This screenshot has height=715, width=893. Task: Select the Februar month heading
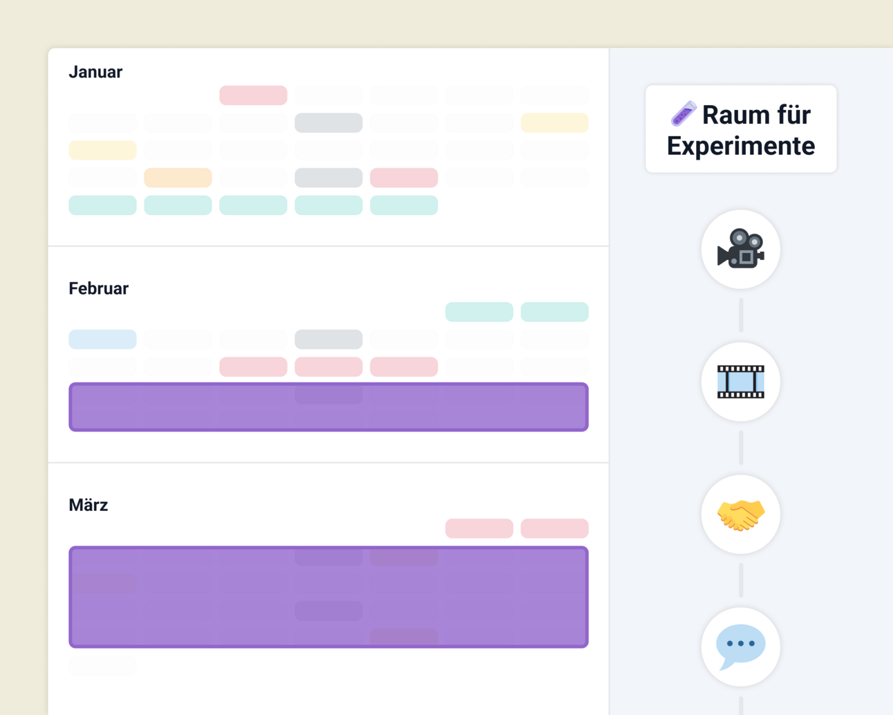98,288
